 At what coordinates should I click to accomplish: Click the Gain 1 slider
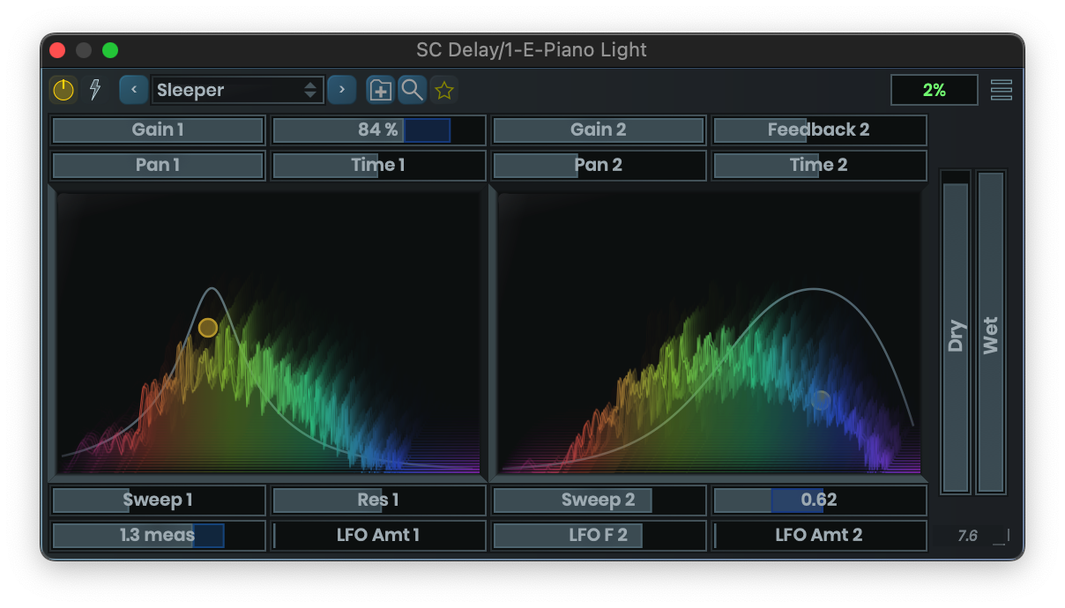point(158,130)
